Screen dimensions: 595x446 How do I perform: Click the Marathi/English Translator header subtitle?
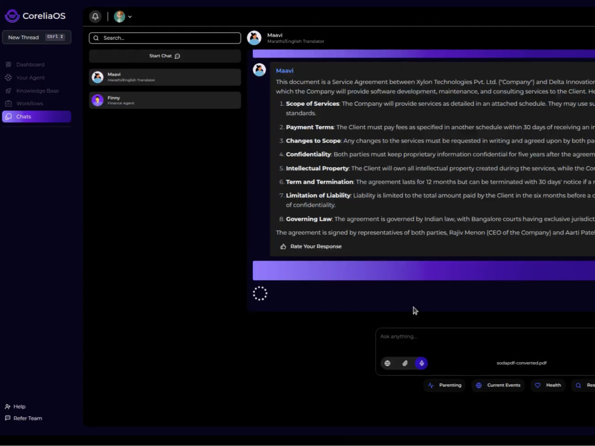[296, 42]
